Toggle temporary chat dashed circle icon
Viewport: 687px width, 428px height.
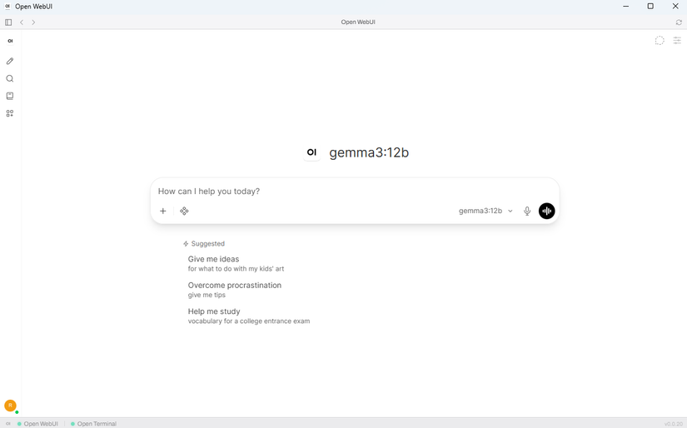660,41
